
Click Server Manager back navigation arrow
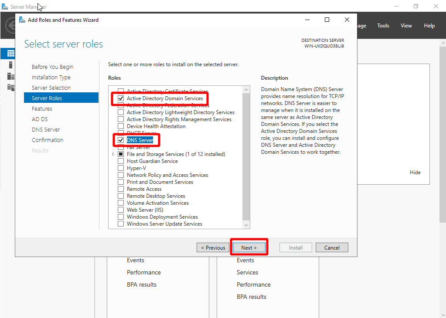pos(11,26)
